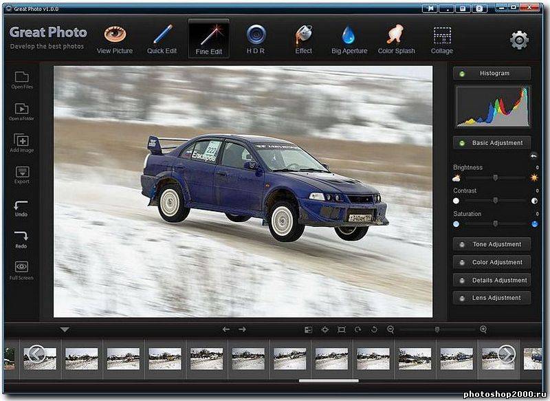
Task: Launch the Color Splash tool
Action: (x=396, y=39)
